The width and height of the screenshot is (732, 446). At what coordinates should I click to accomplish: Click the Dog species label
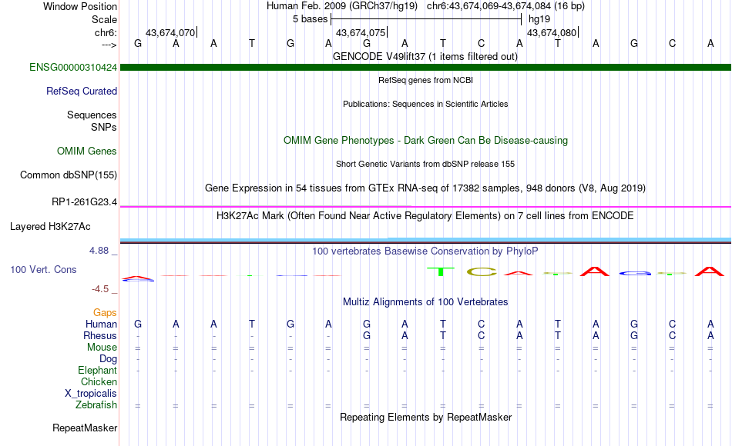click(x=109, y=359)
